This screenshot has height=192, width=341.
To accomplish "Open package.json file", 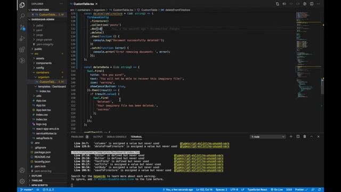I will click(x=43, y=152).
